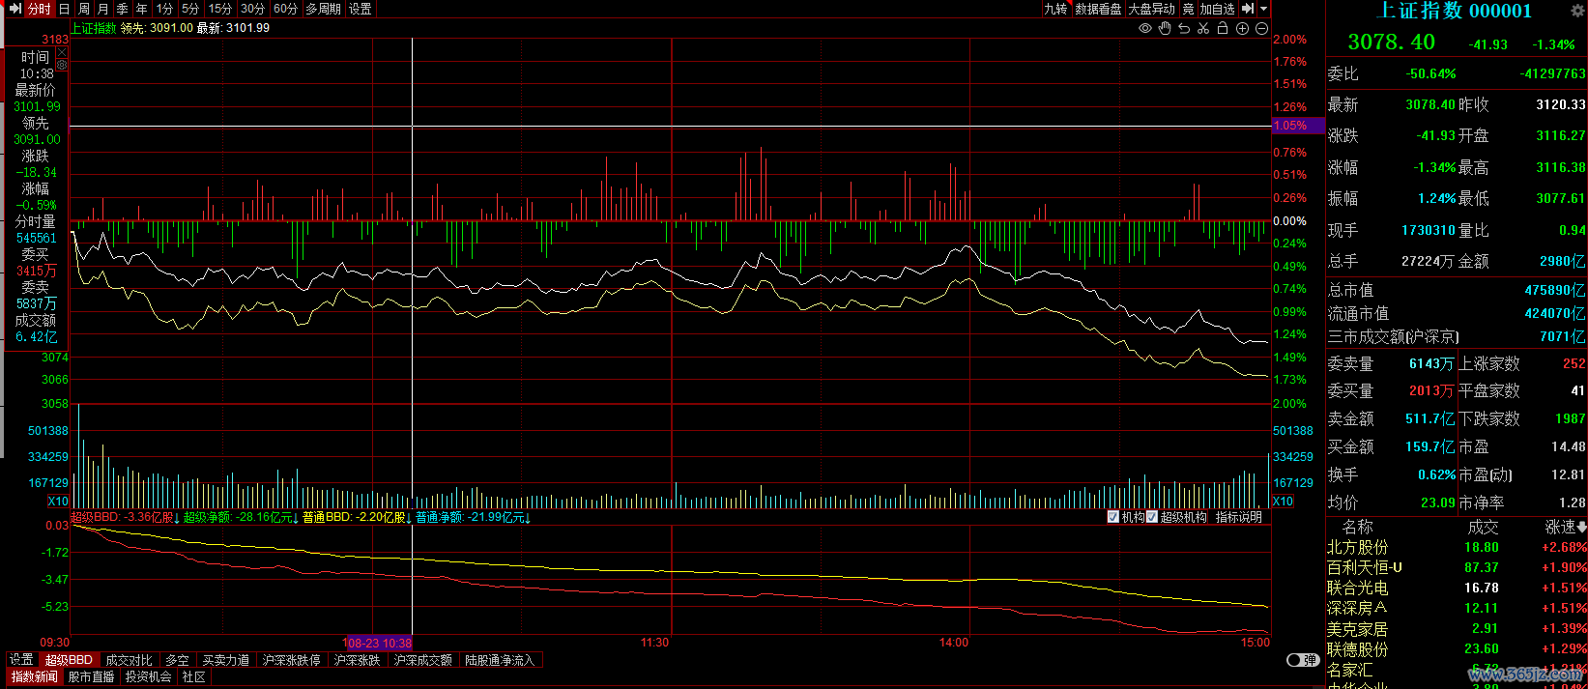This screenshot has height=689, width=1588.
Task: Select the 多空 indicator tab
Action: point(177,660)
